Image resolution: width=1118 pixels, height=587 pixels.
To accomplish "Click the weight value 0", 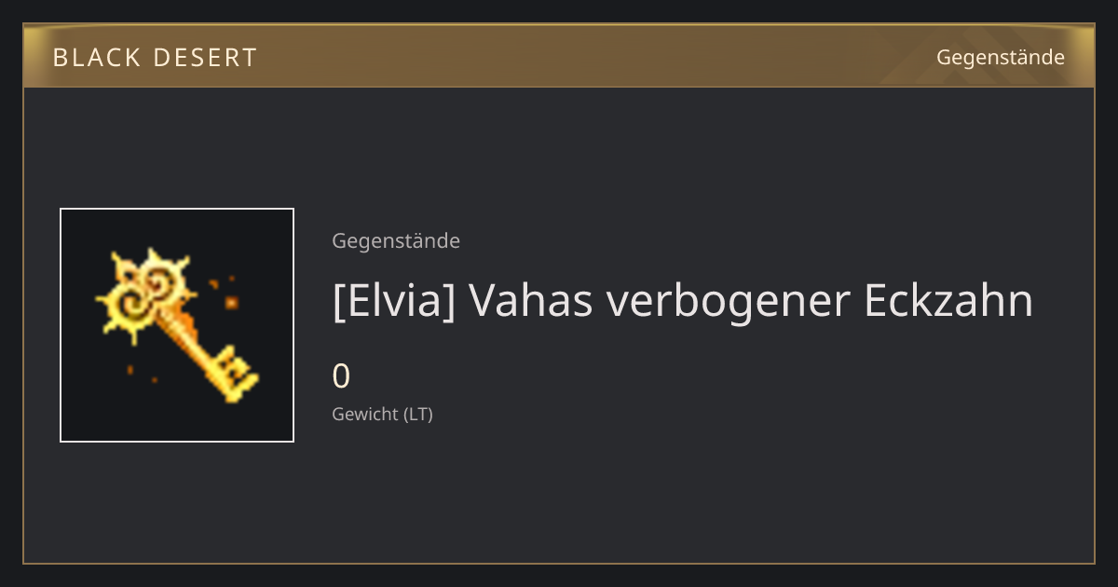I will [x=341, y=376].
